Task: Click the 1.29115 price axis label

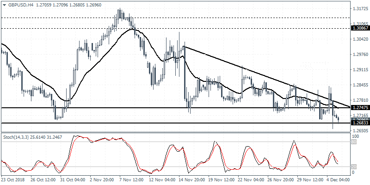Action: [x=360, y=70]
